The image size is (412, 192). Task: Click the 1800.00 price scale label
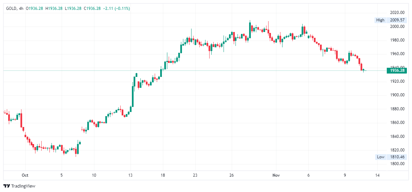coord(397,164)
